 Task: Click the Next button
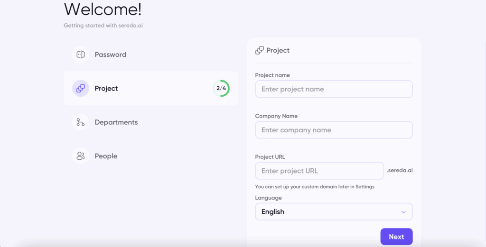pyautogui.click(x=396, y=237)
